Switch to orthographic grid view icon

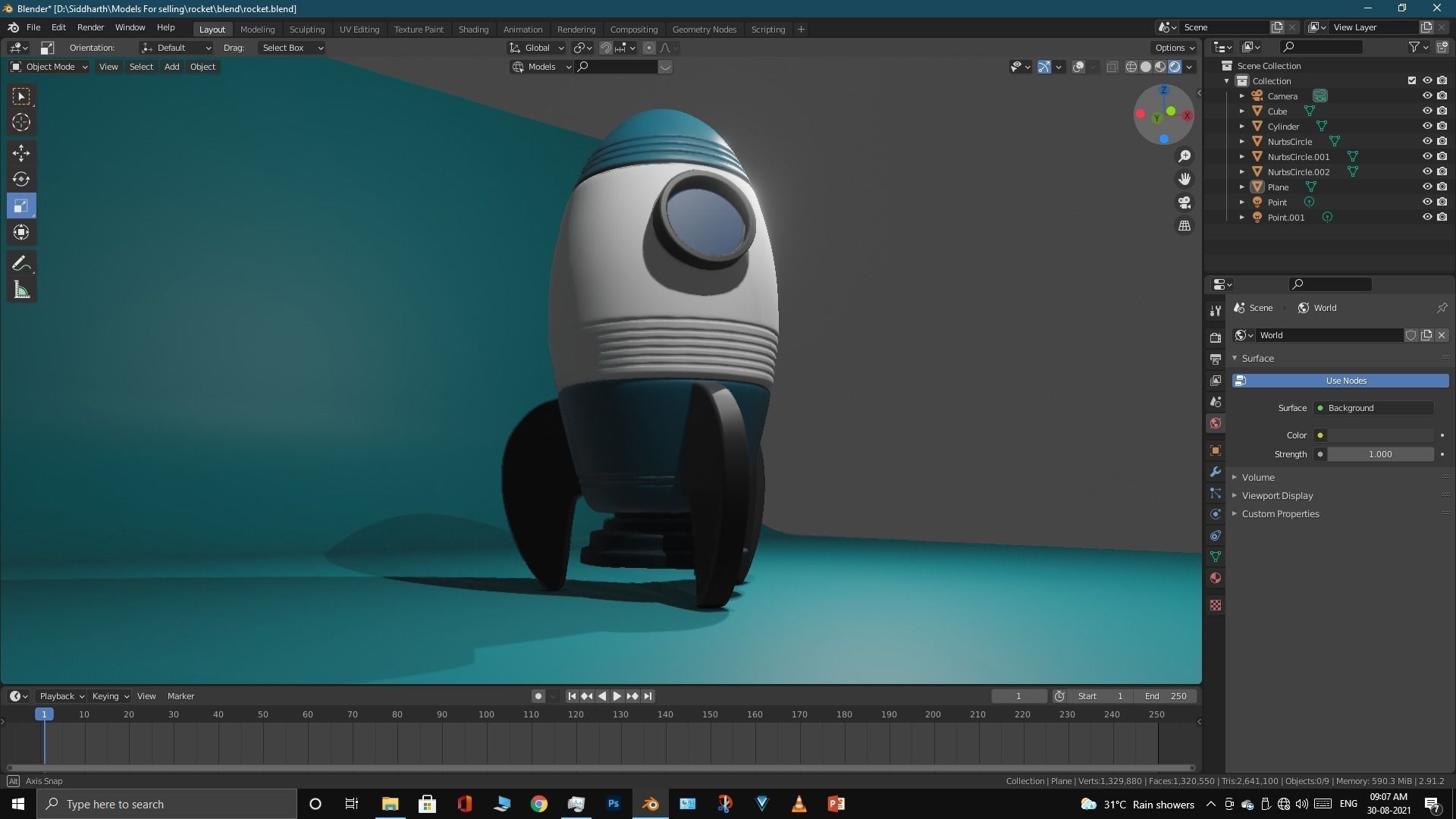(1184, 226)
